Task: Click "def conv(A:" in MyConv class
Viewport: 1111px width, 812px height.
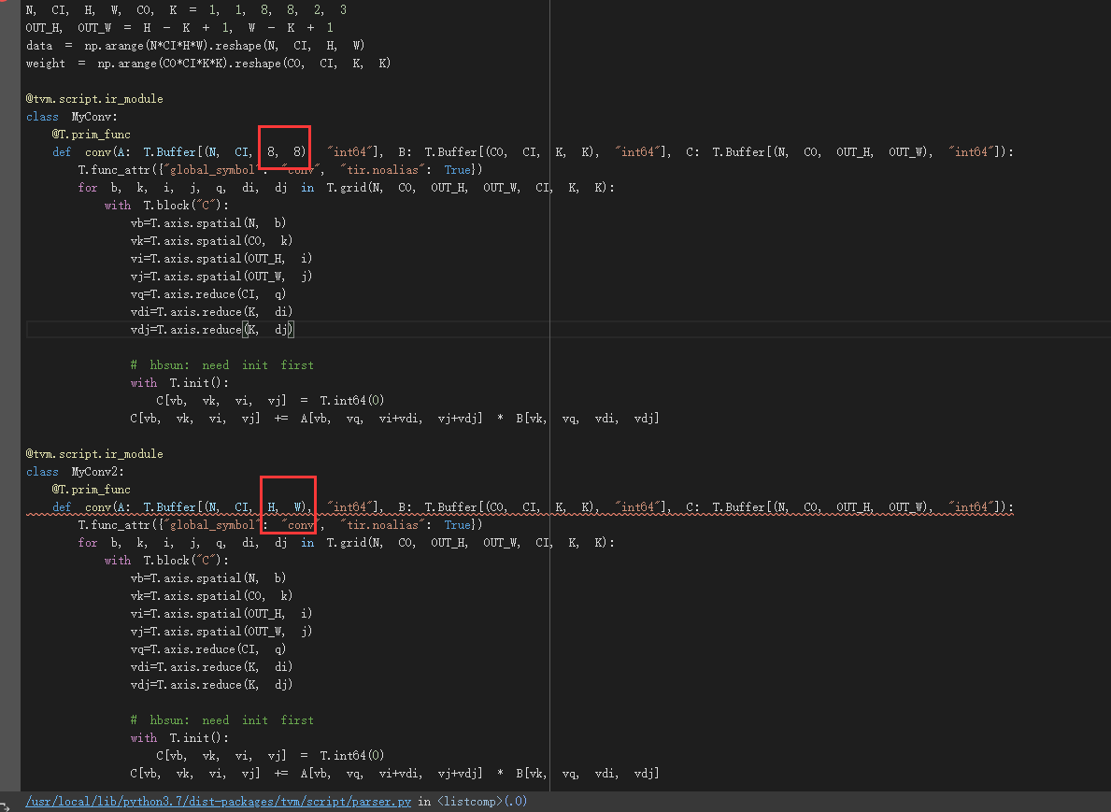Action: 92,151
